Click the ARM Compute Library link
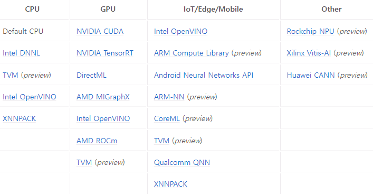Image resolution: width=373 pixels, height=194 pixels. [x=192, y=53]
